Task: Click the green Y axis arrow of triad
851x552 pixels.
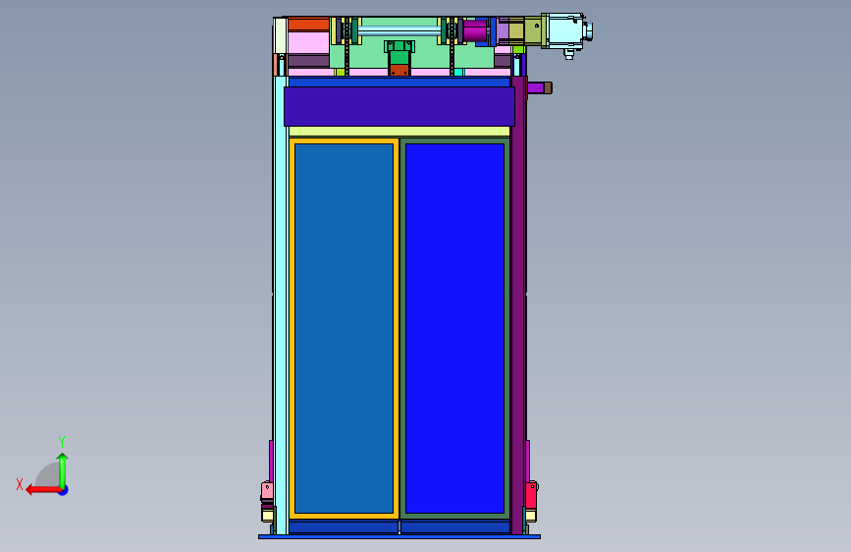Action: (63, 469)
